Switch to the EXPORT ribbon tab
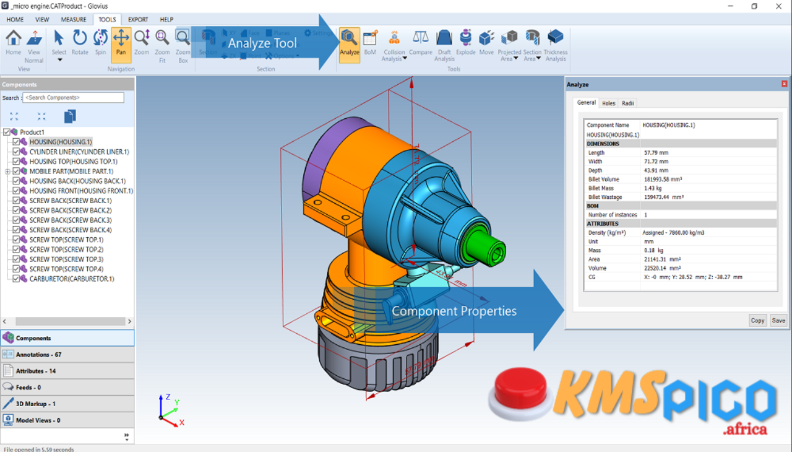This screenshot has width=792, height=452. pyautogui.click(x=138, y=19)
